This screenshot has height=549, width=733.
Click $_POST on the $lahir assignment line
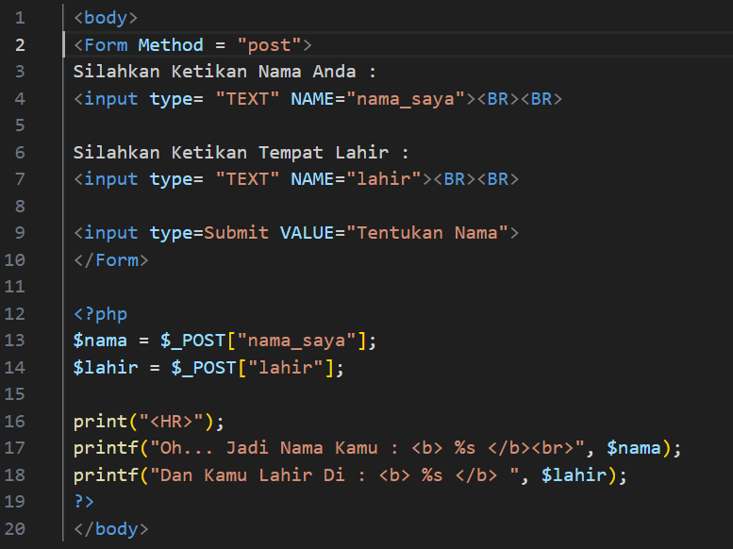tap(204, 368)
